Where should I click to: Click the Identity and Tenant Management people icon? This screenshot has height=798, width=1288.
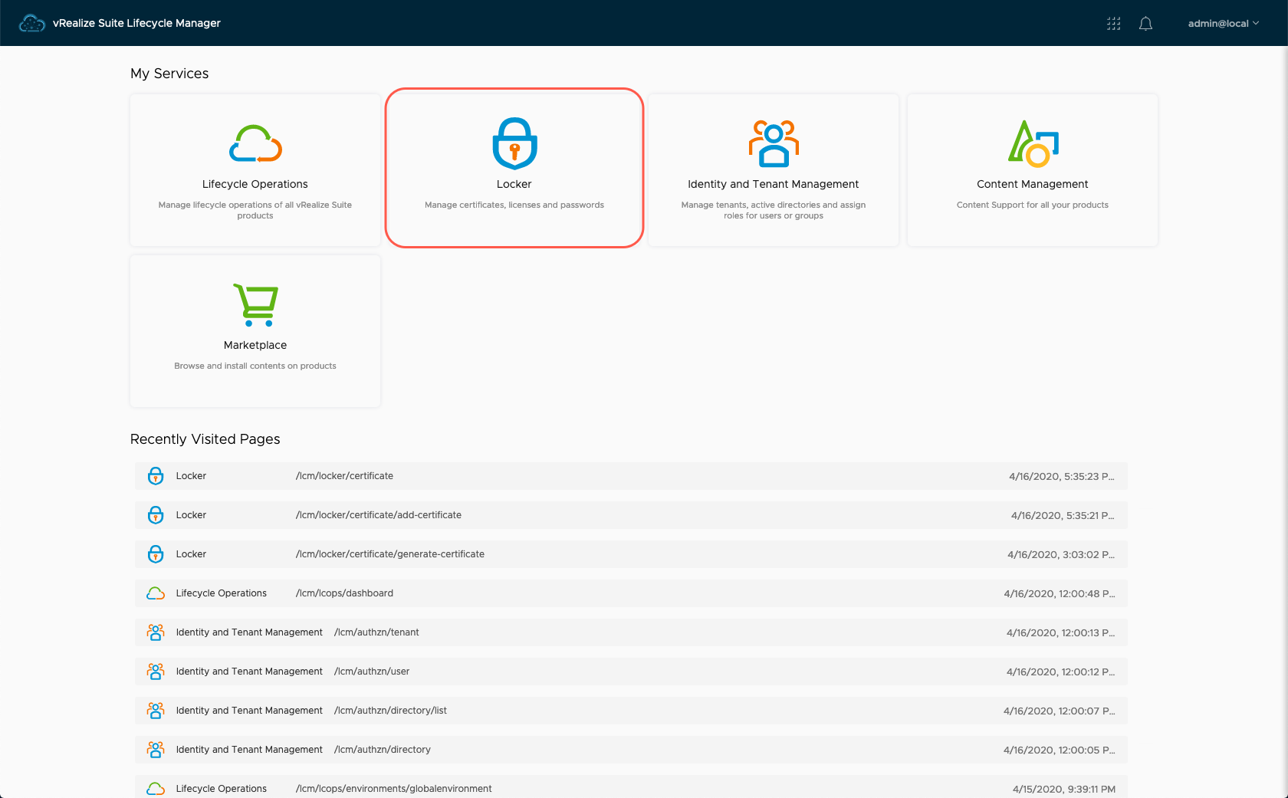click(774, 143)
